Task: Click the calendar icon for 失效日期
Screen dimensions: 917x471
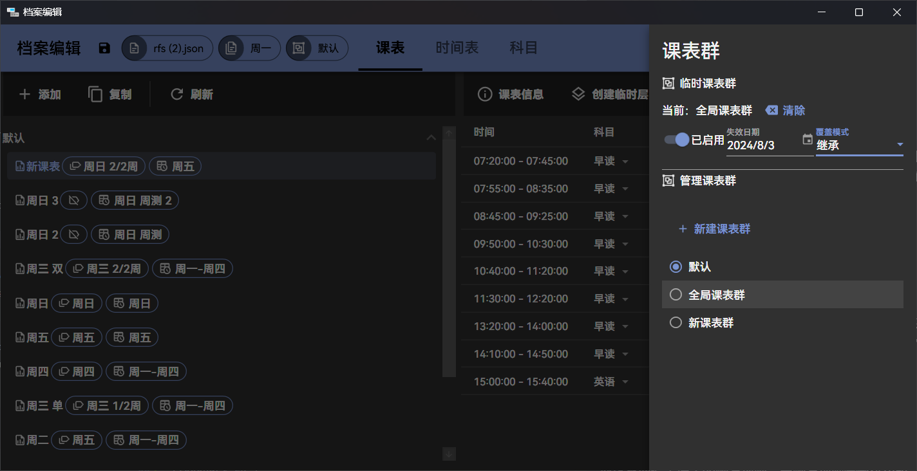Action: pyautogui.click(x=808, y=140)
